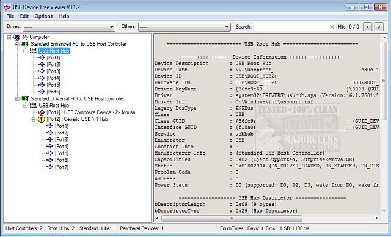391x237 pixels.
Task: Click the horizontal scrollbar thumb in details pane
Action: click(232, 218)
